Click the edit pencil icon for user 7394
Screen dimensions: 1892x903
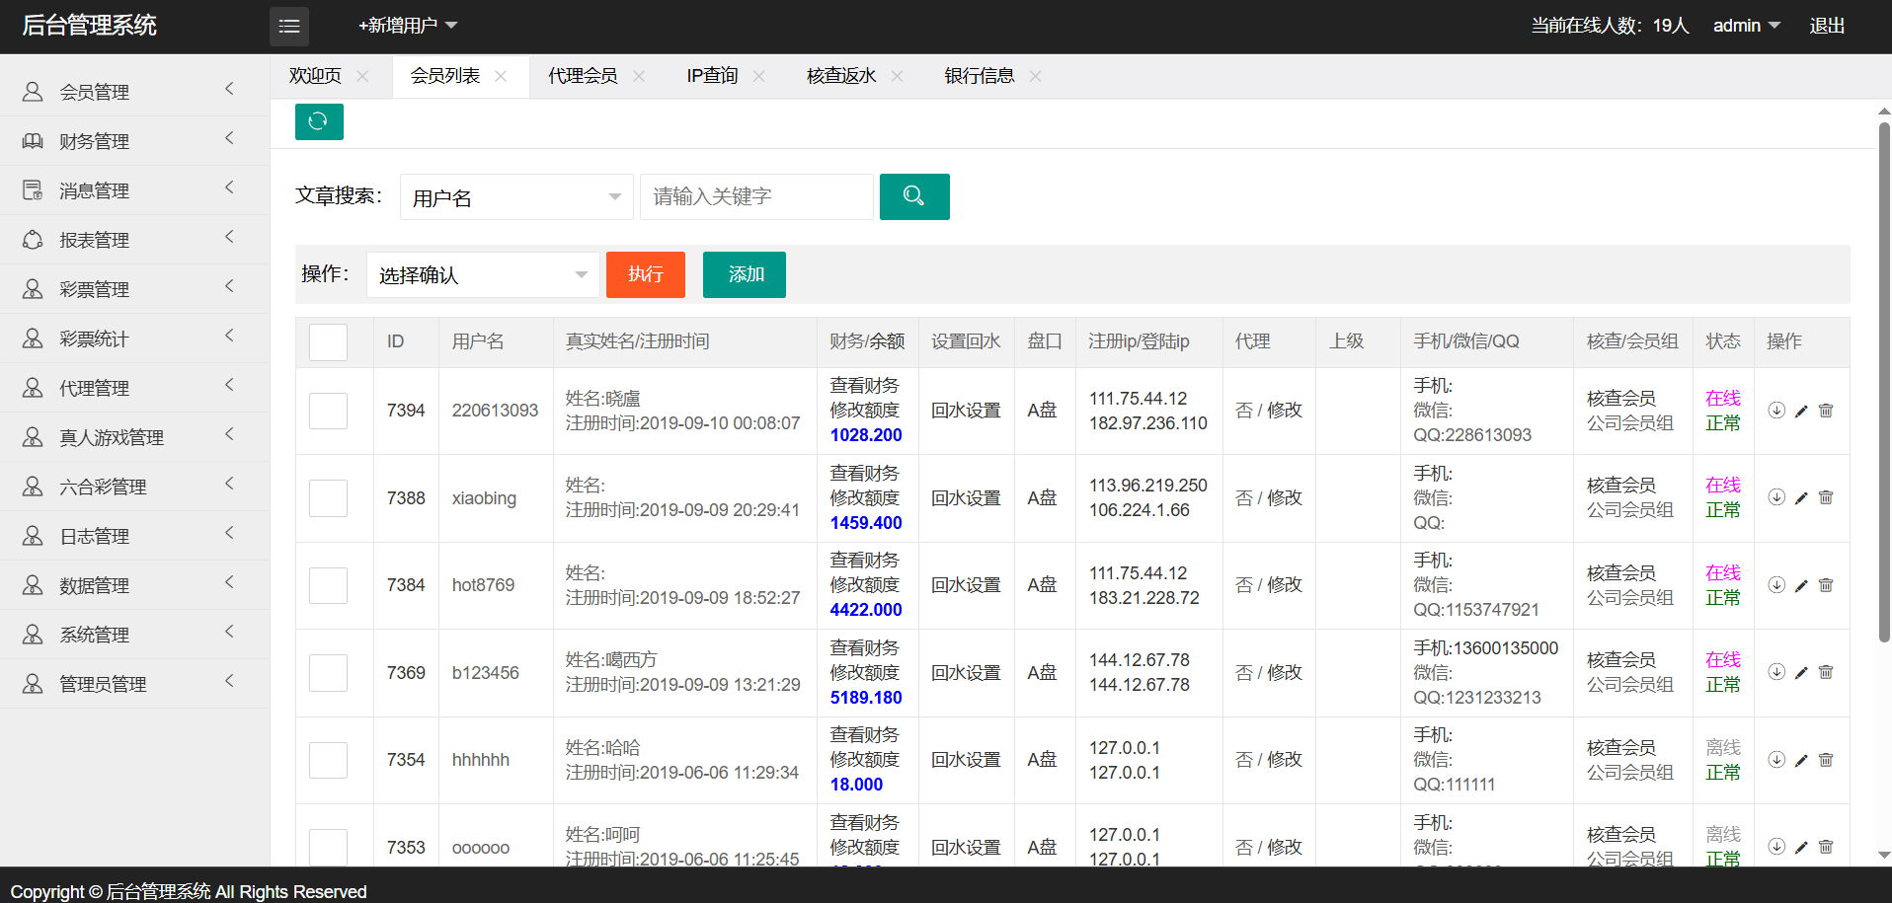(1801, 411)
